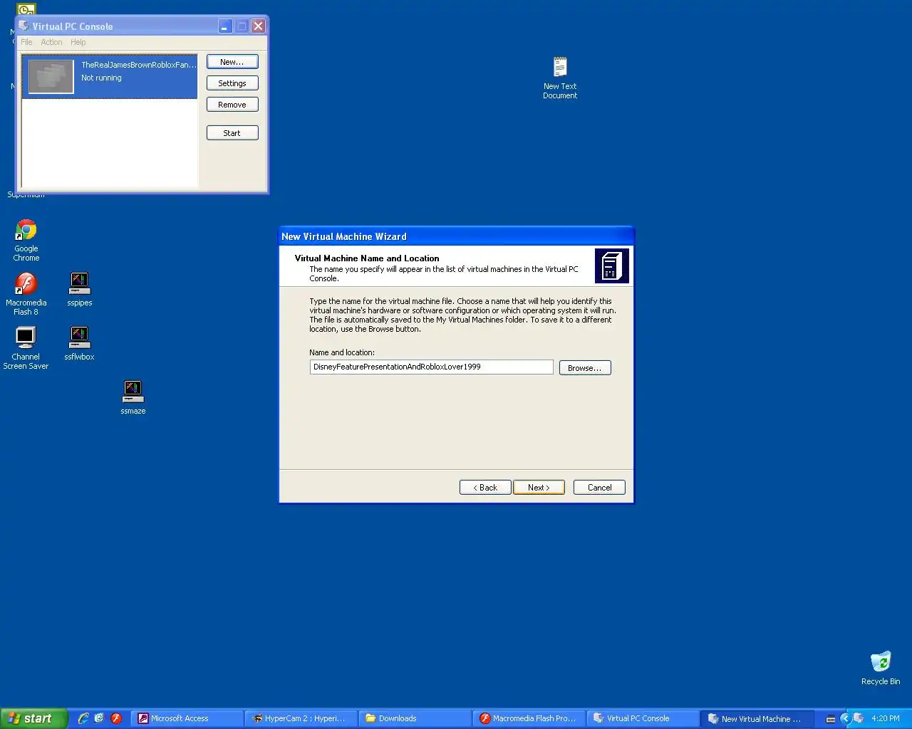Click the 4:20 PM system clock
This screenshot has height=729, width=912.
(886, 719)
